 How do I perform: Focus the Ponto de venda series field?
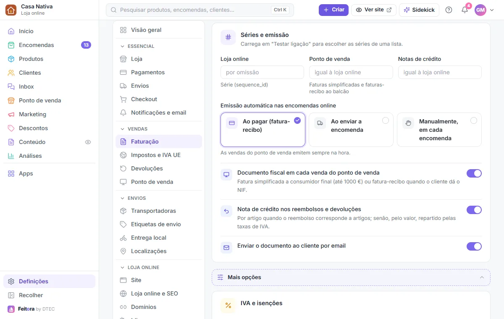pos(351,72)
